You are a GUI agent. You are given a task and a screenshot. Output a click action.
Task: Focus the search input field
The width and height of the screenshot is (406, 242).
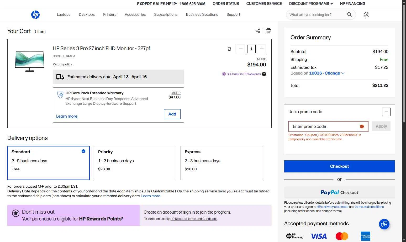(316, 15)
